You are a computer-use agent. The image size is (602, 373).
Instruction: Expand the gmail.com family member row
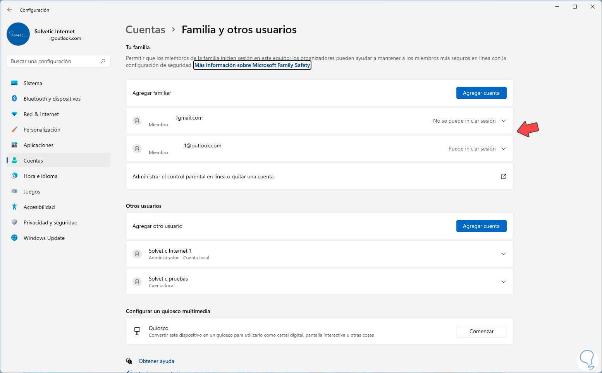[504, 121]
